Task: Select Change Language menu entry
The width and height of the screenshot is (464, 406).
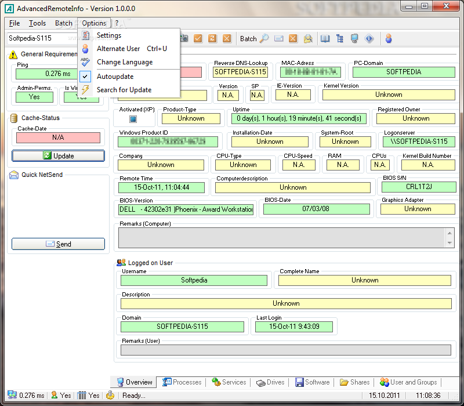Action: [129, 62]
